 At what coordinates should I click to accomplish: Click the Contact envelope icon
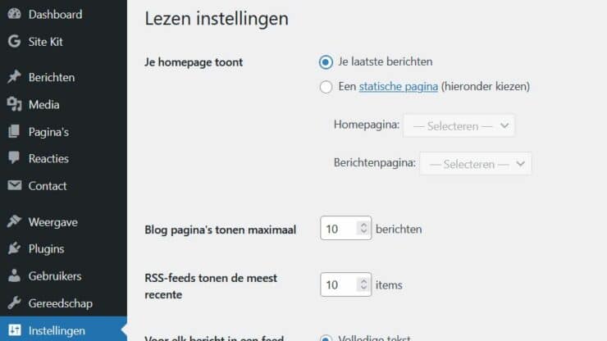point(14,185)
